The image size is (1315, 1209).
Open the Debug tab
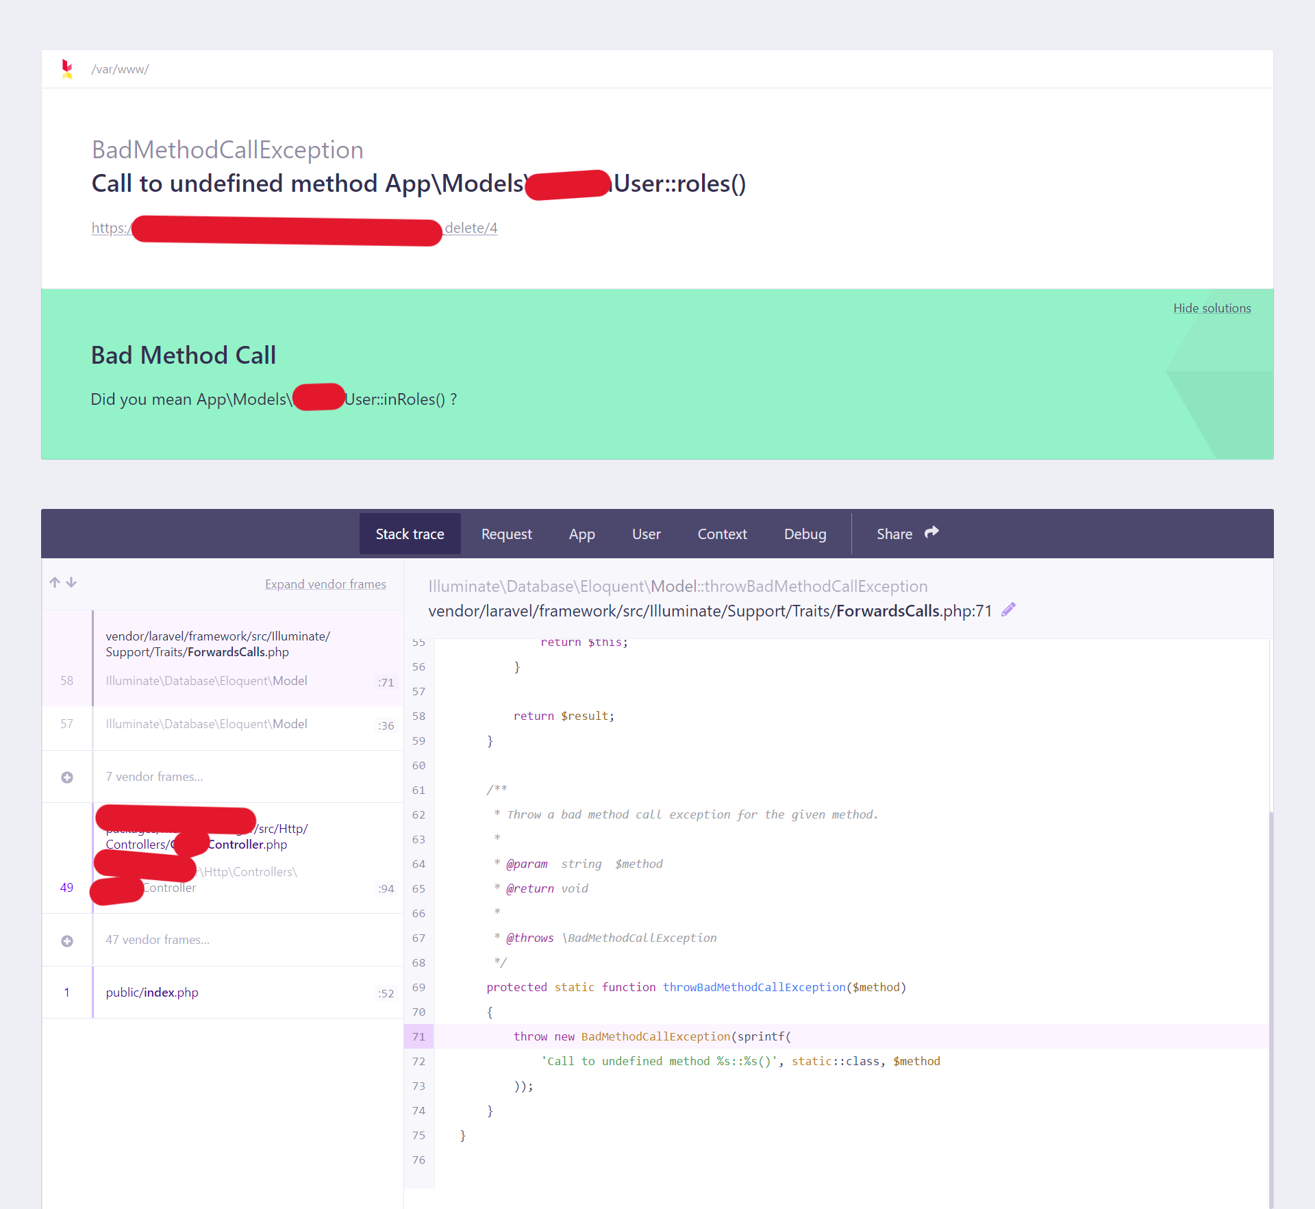pyautogui.click(x=805, y=534)
